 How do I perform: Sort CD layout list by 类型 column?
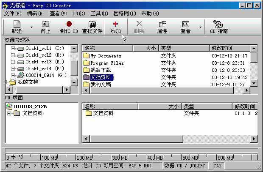(x=207, y=106)
